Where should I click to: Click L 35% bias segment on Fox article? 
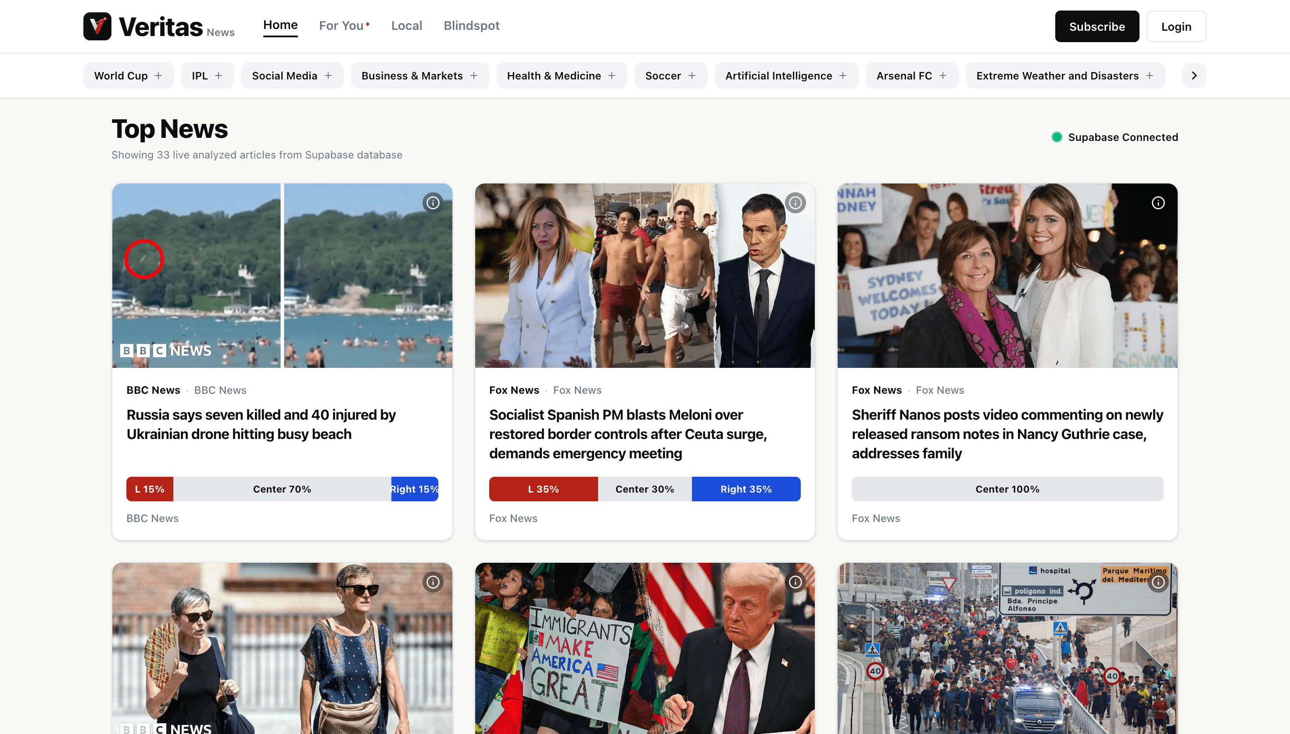(544, 489)
